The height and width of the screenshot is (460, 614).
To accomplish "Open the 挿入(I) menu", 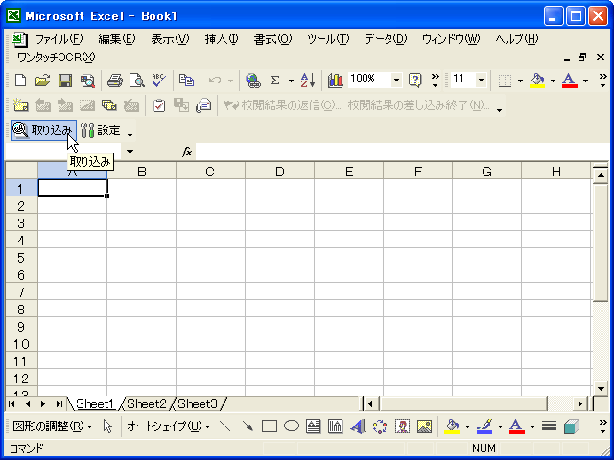I will pos(222,39).
